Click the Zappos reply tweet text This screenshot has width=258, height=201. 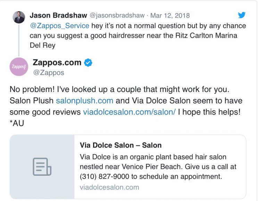[126, 106]
